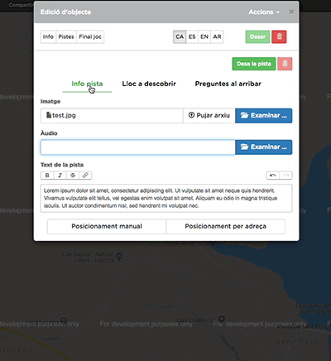This screenshot has height=361, width=331.
Task: Choose Posicionament per adreça
Action: (226, 226)
